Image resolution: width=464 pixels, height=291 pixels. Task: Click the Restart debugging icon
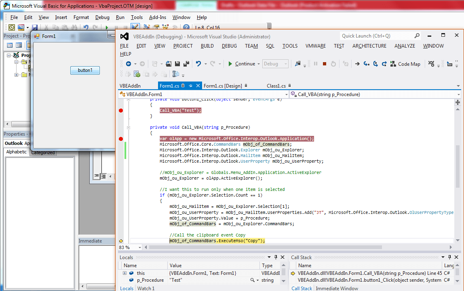(333, 64)
